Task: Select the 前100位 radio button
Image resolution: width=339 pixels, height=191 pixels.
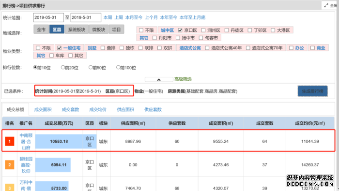Action: click(118, 67)
